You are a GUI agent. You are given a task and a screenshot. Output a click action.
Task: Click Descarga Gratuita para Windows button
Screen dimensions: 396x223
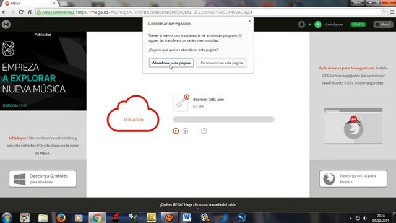[x=43, y=179]
